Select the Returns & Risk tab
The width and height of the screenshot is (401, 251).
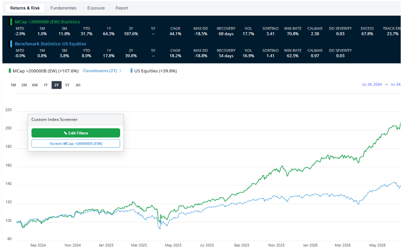click(x=25, y=8)
